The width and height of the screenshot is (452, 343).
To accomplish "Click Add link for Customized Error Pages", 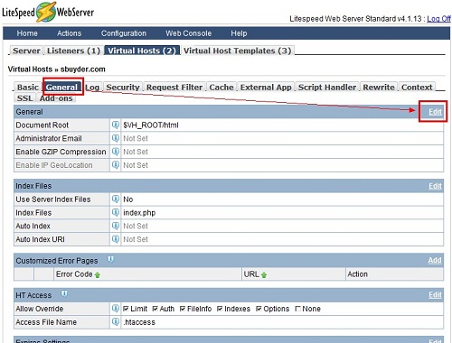I will [435, 260].
